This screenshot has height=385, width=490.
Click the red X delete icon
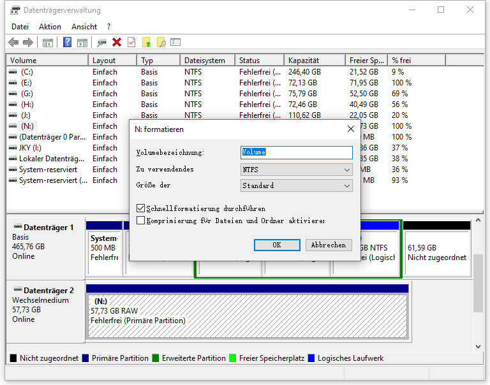[x=117, y=42]
